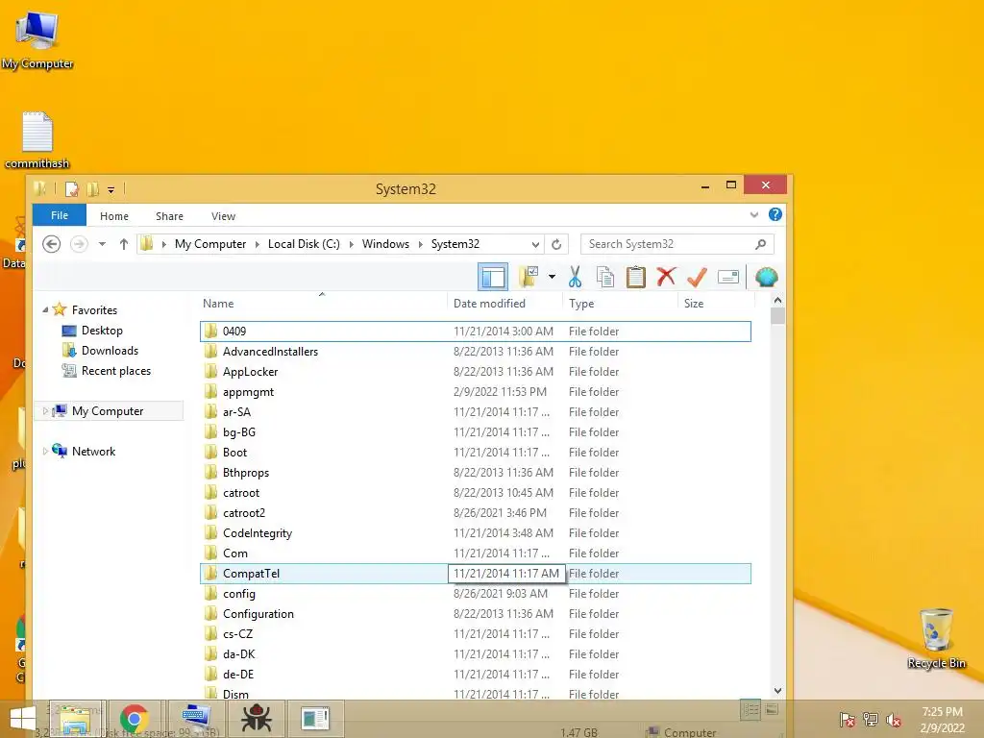Click the Action Center flag tray icon
The image size is (984, 738).
coord(848,720)
